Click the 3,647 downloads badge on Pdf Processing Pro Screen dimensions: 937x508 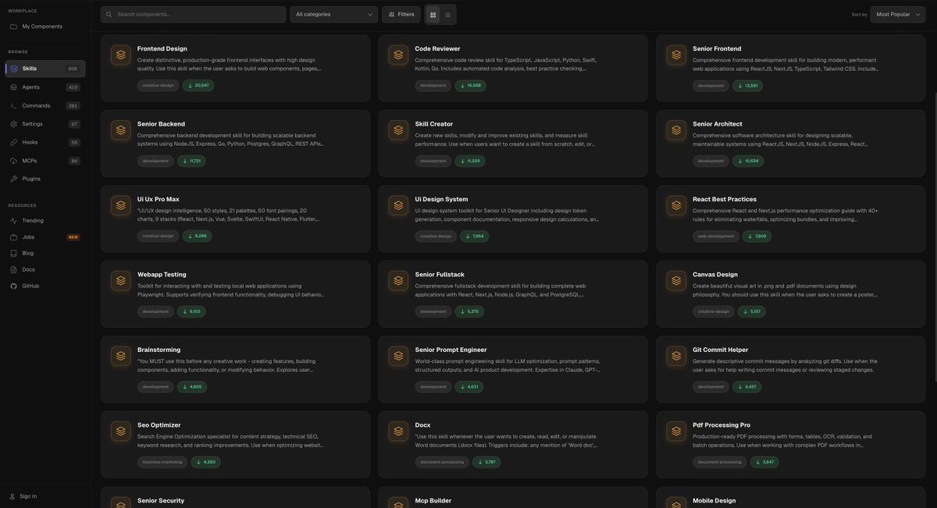(x=764, y=462)
